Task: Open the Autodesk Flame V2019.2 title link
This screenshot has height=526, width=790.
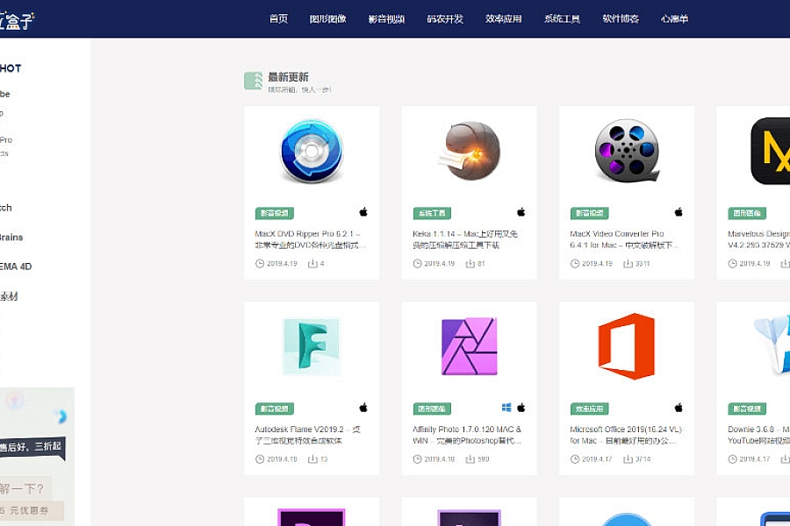Action: (308, 435)
